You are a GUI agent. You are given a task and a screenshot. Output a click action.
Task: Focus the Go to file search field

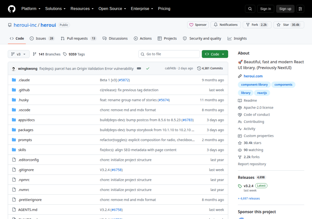coord(169,54)
